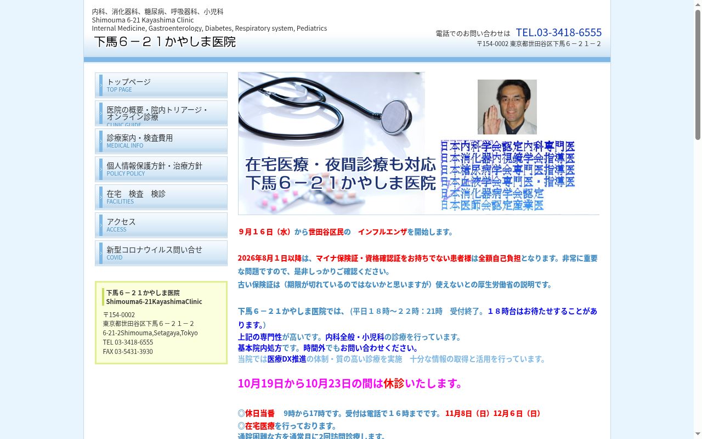Click the 医療DX推進 text
The width and height of the screenshot is (702, 439).
(x=287, y=359)
